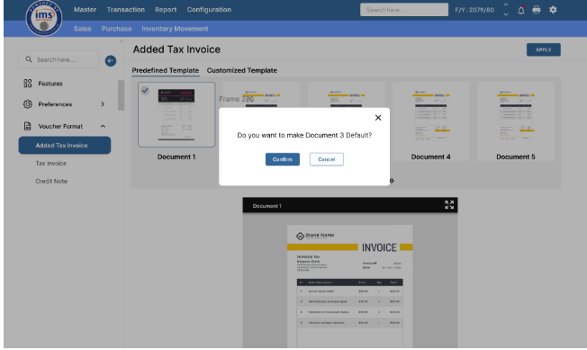Expand the Preferences submenu chevron

(103, 104)
